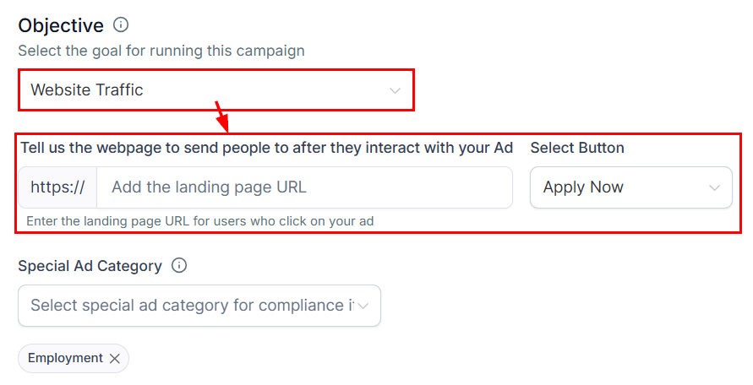Click the info icon beside Objective

tap(121, 25)
